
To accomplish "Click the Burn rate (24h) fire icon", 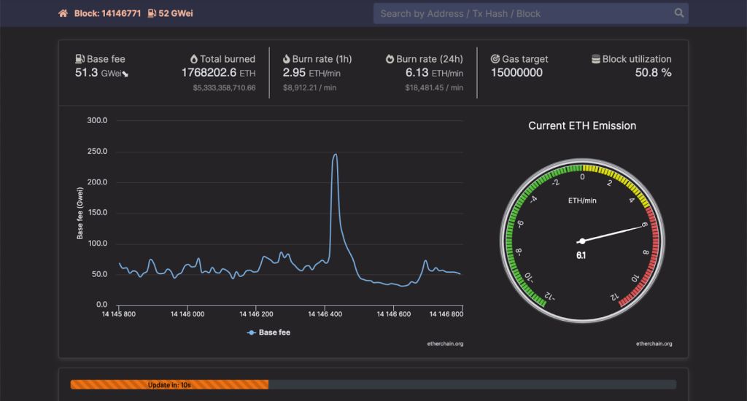I will tap(390, 59).
